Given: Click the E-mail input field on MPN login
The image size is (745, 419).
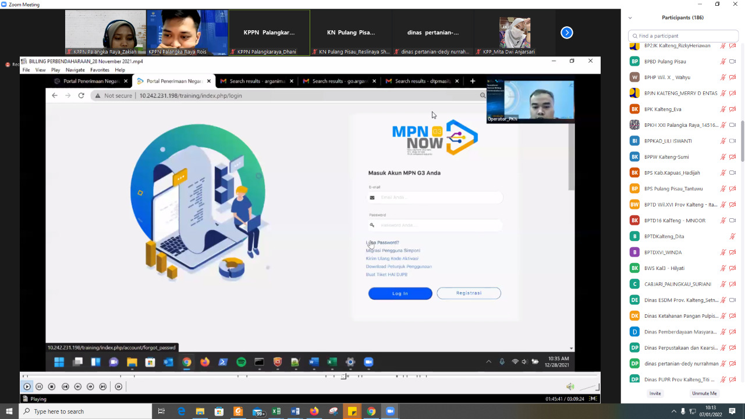Looking at the screenshot, I should point(435,197).
